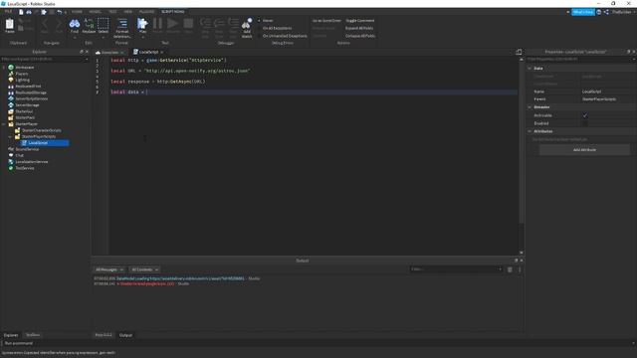Click the undo arrow in quick access bar
The height and width of the screenshot is (358, 637).
click(60, 12)
